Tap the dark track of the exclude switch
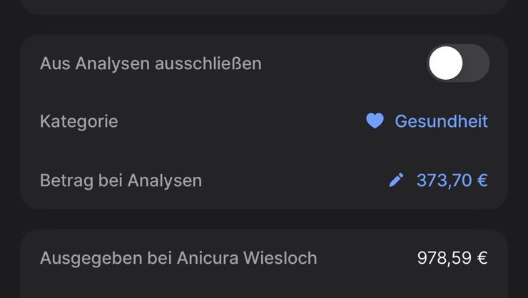 (477, 63)
